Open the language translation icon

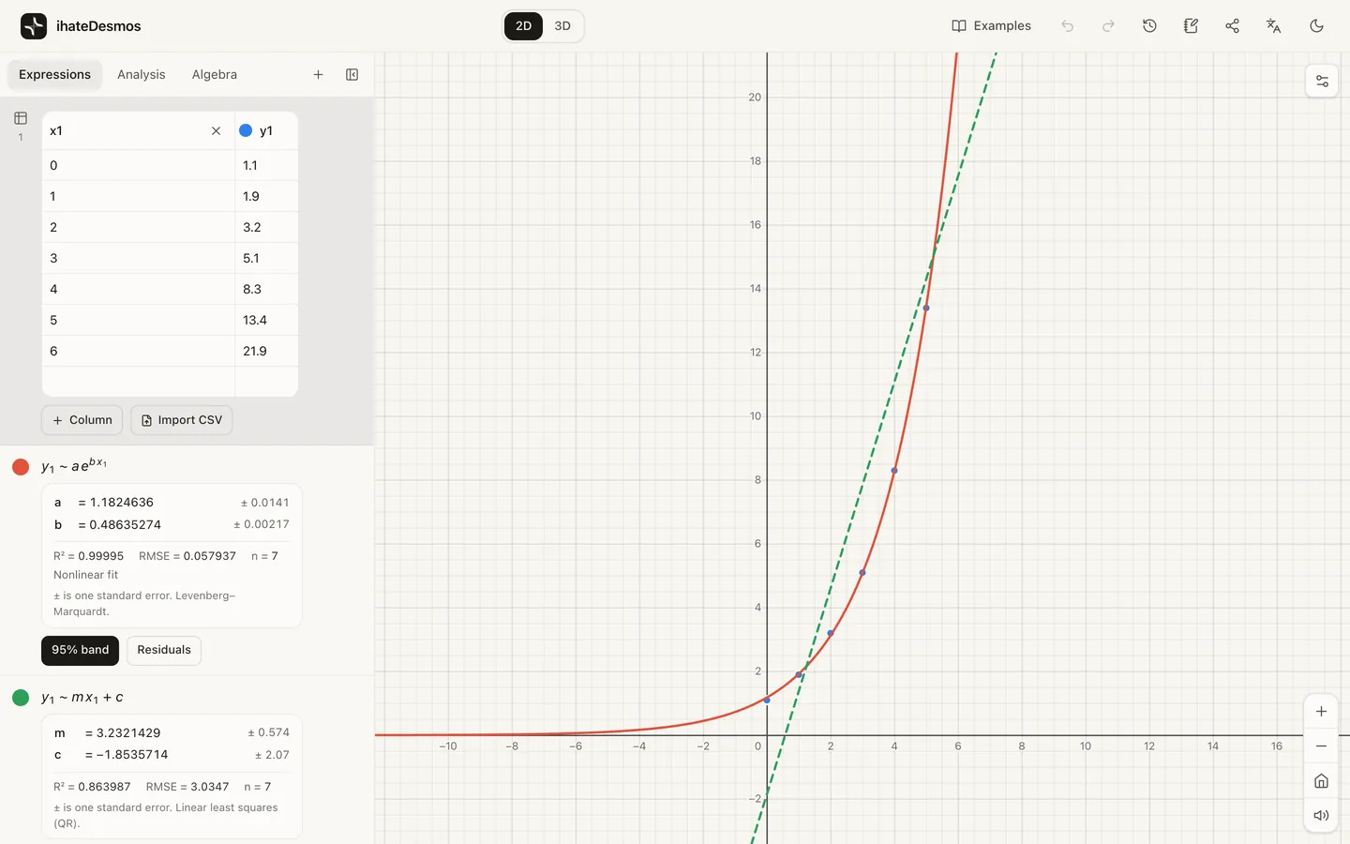tap(1273, 26)
